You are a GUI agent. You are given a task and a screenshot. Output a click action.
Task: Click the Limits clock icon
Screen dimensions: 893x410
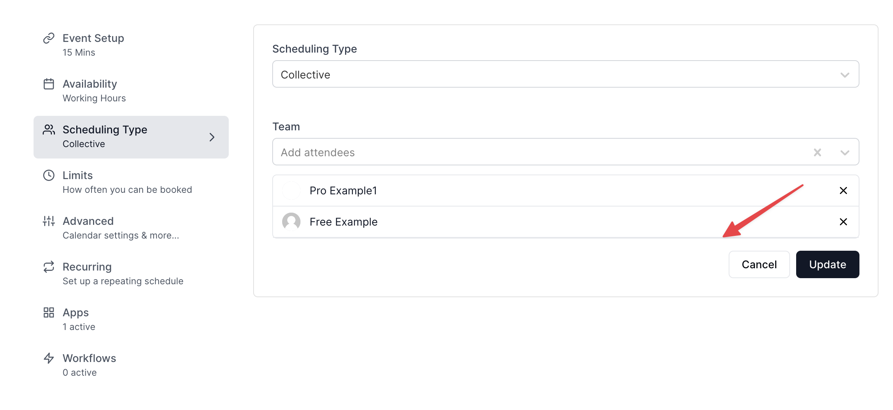click(x=48, y=175)
